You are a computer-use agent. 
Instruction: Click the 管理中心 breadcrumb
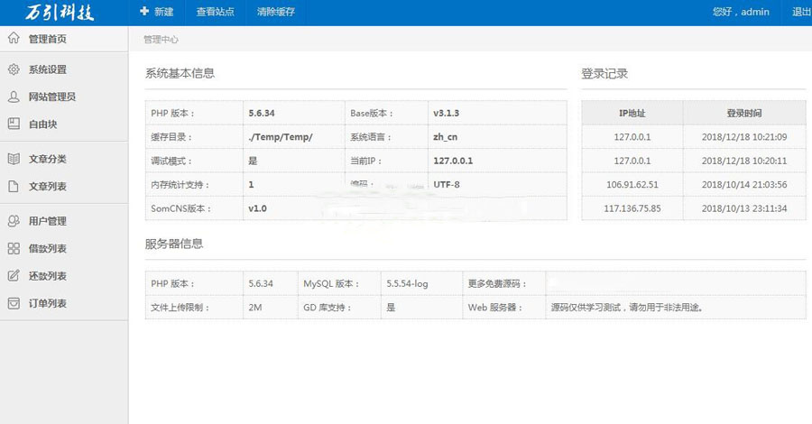[161, 40]
